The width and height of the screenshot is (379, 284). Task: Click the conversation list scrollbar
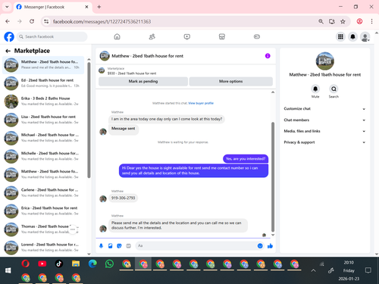pyautogui.click(x=89, y=120)
